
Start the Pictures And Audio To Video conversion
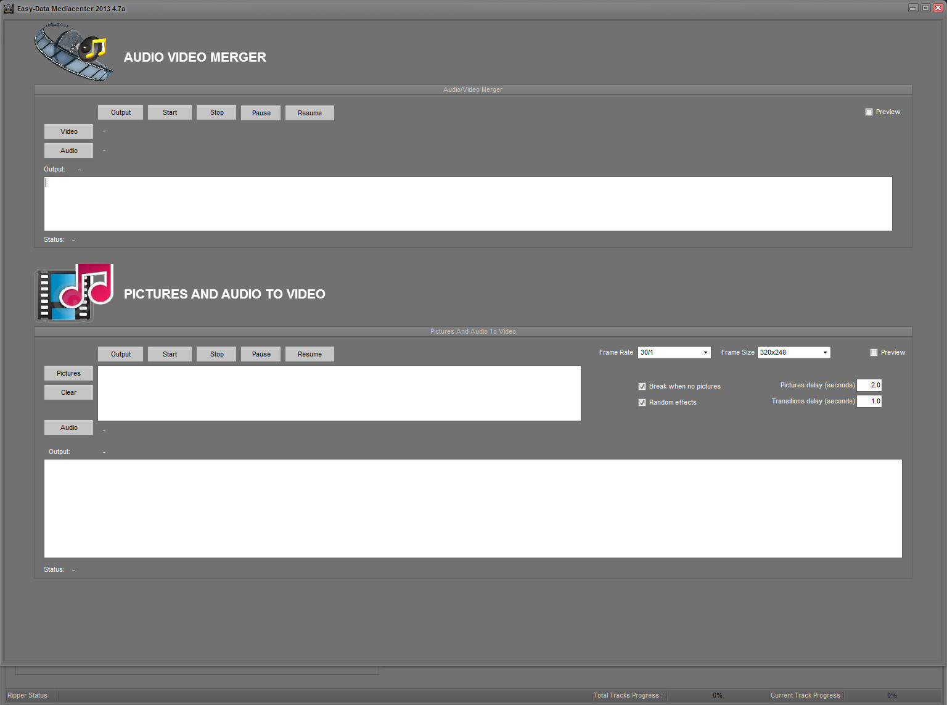click(170, 354)
